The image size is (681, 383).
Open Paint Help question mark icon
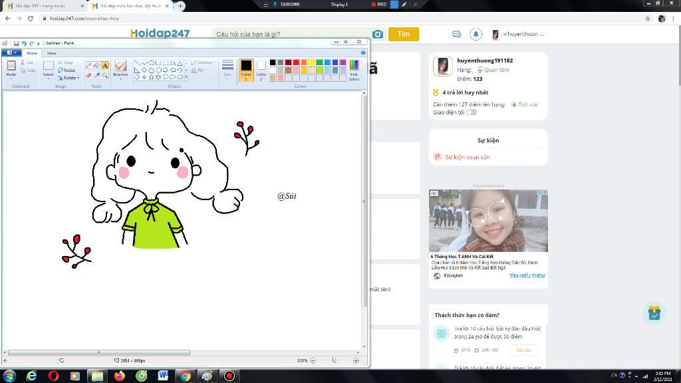coord(363,53)
